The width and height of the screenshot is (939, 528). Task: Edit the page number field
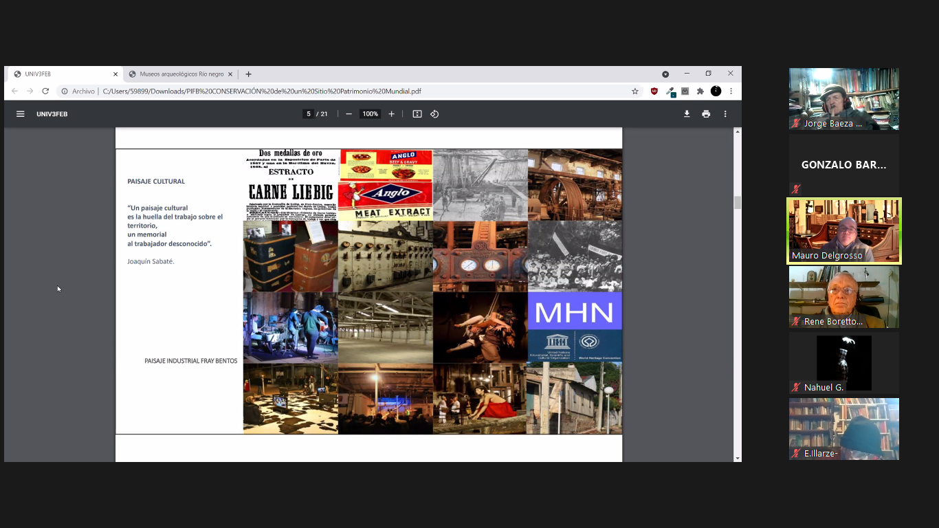pos(309,114)
